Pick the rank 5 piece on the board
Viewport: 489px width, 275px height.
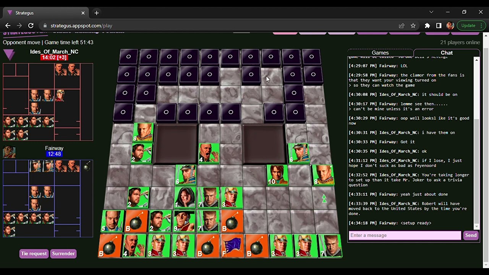(112, 221)
